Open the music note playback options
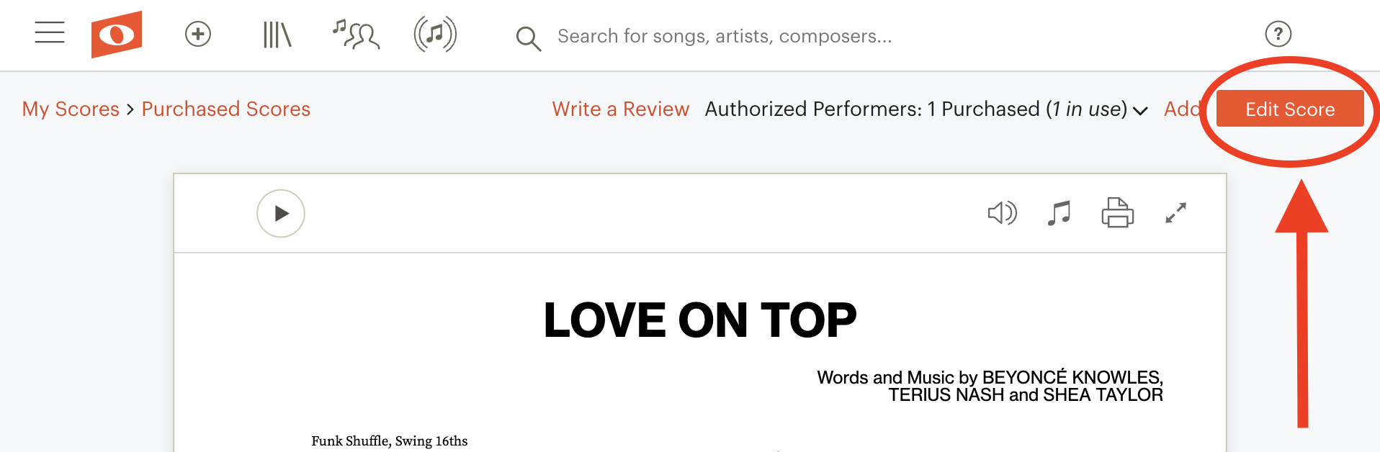This screenshot has height=452, width=1380. click(1059, 213)
